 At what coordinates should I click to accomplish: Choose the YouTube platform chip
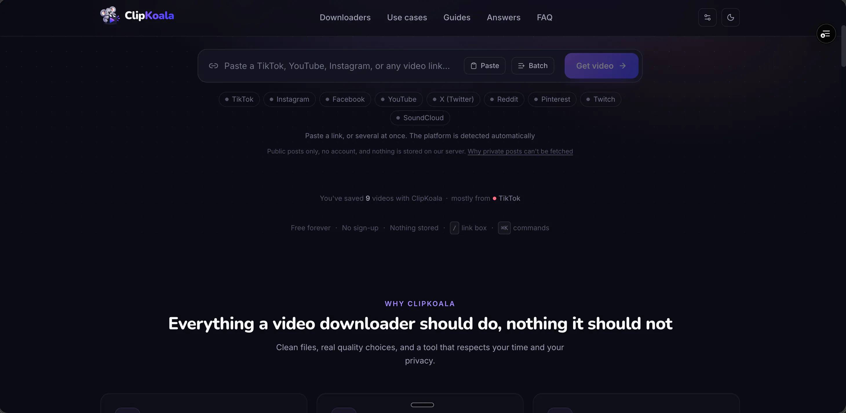pos(399,99)
